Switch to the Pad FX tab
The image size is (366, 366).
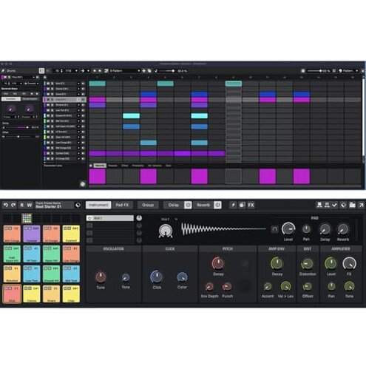click(x=122, y=205)
